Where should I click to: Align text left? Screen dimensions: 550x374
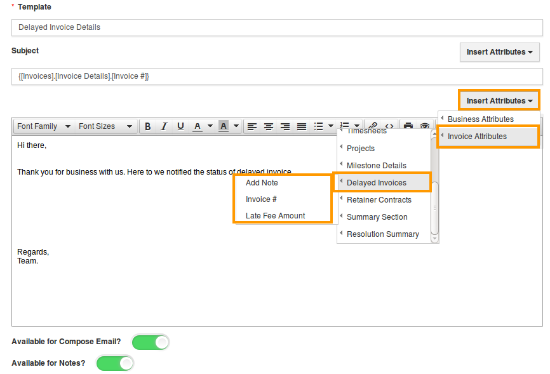(252, 126)
